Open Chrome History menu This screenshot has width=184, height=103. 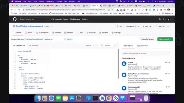[41, 1]
